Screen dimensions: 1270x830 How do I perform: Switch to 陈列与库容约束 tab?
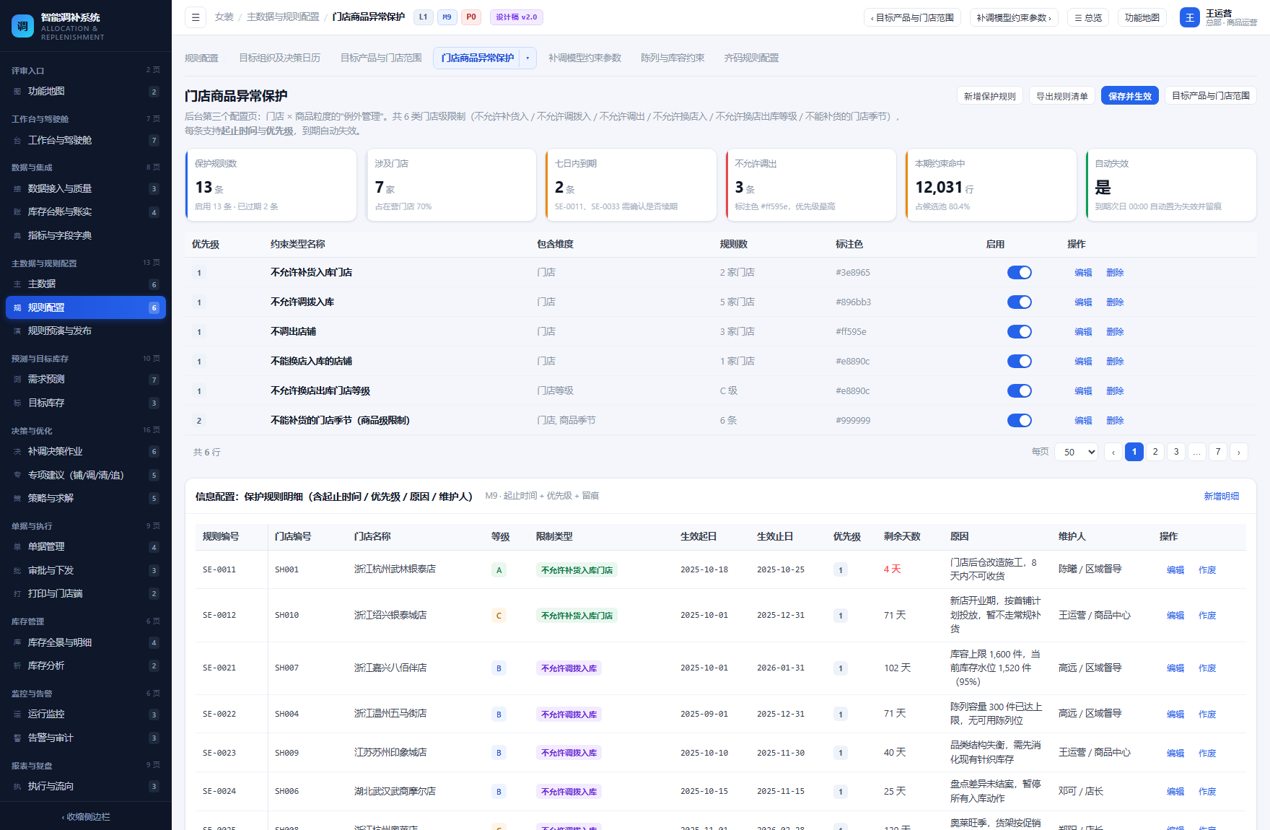tap(673, 58)
